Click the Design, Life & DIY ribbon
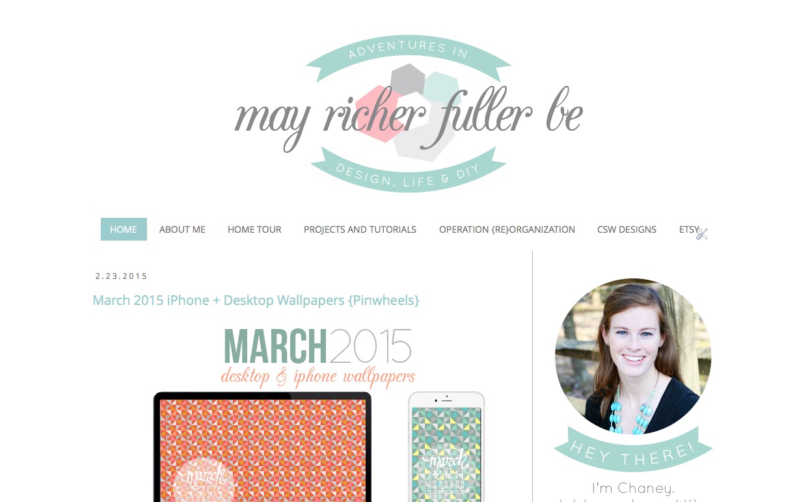Screen dimensions: 808x502 (409, 171)
